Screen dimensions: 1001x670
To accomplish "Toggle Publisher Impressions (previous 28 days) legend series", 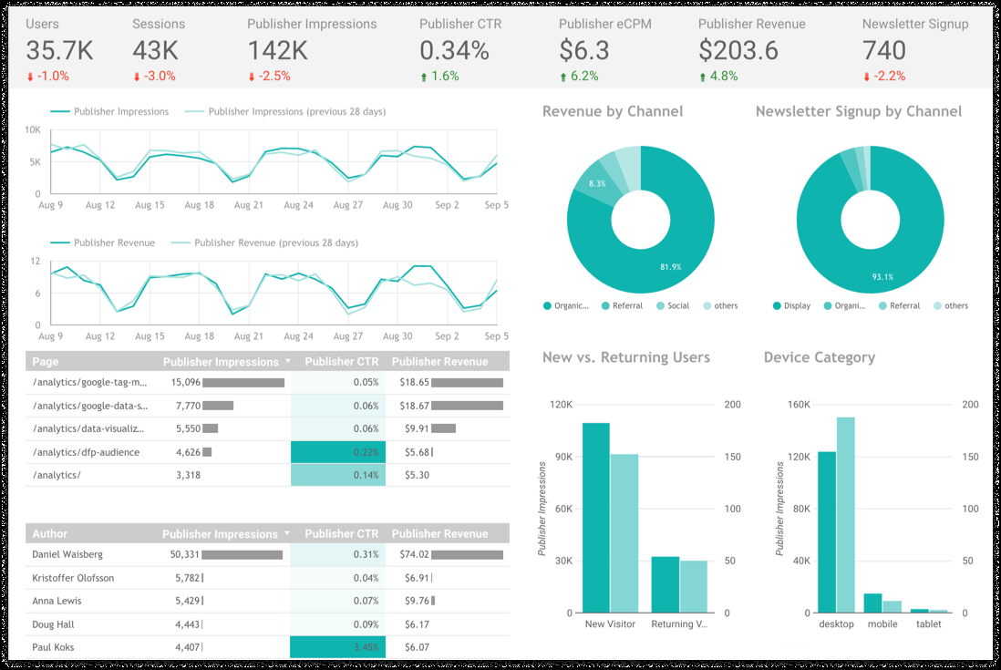I will (285, 111).
